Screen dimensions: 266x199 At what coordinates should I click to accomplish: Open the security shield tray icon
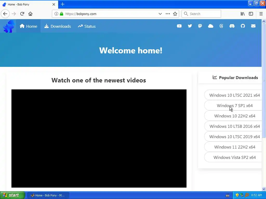click(237, 195)
